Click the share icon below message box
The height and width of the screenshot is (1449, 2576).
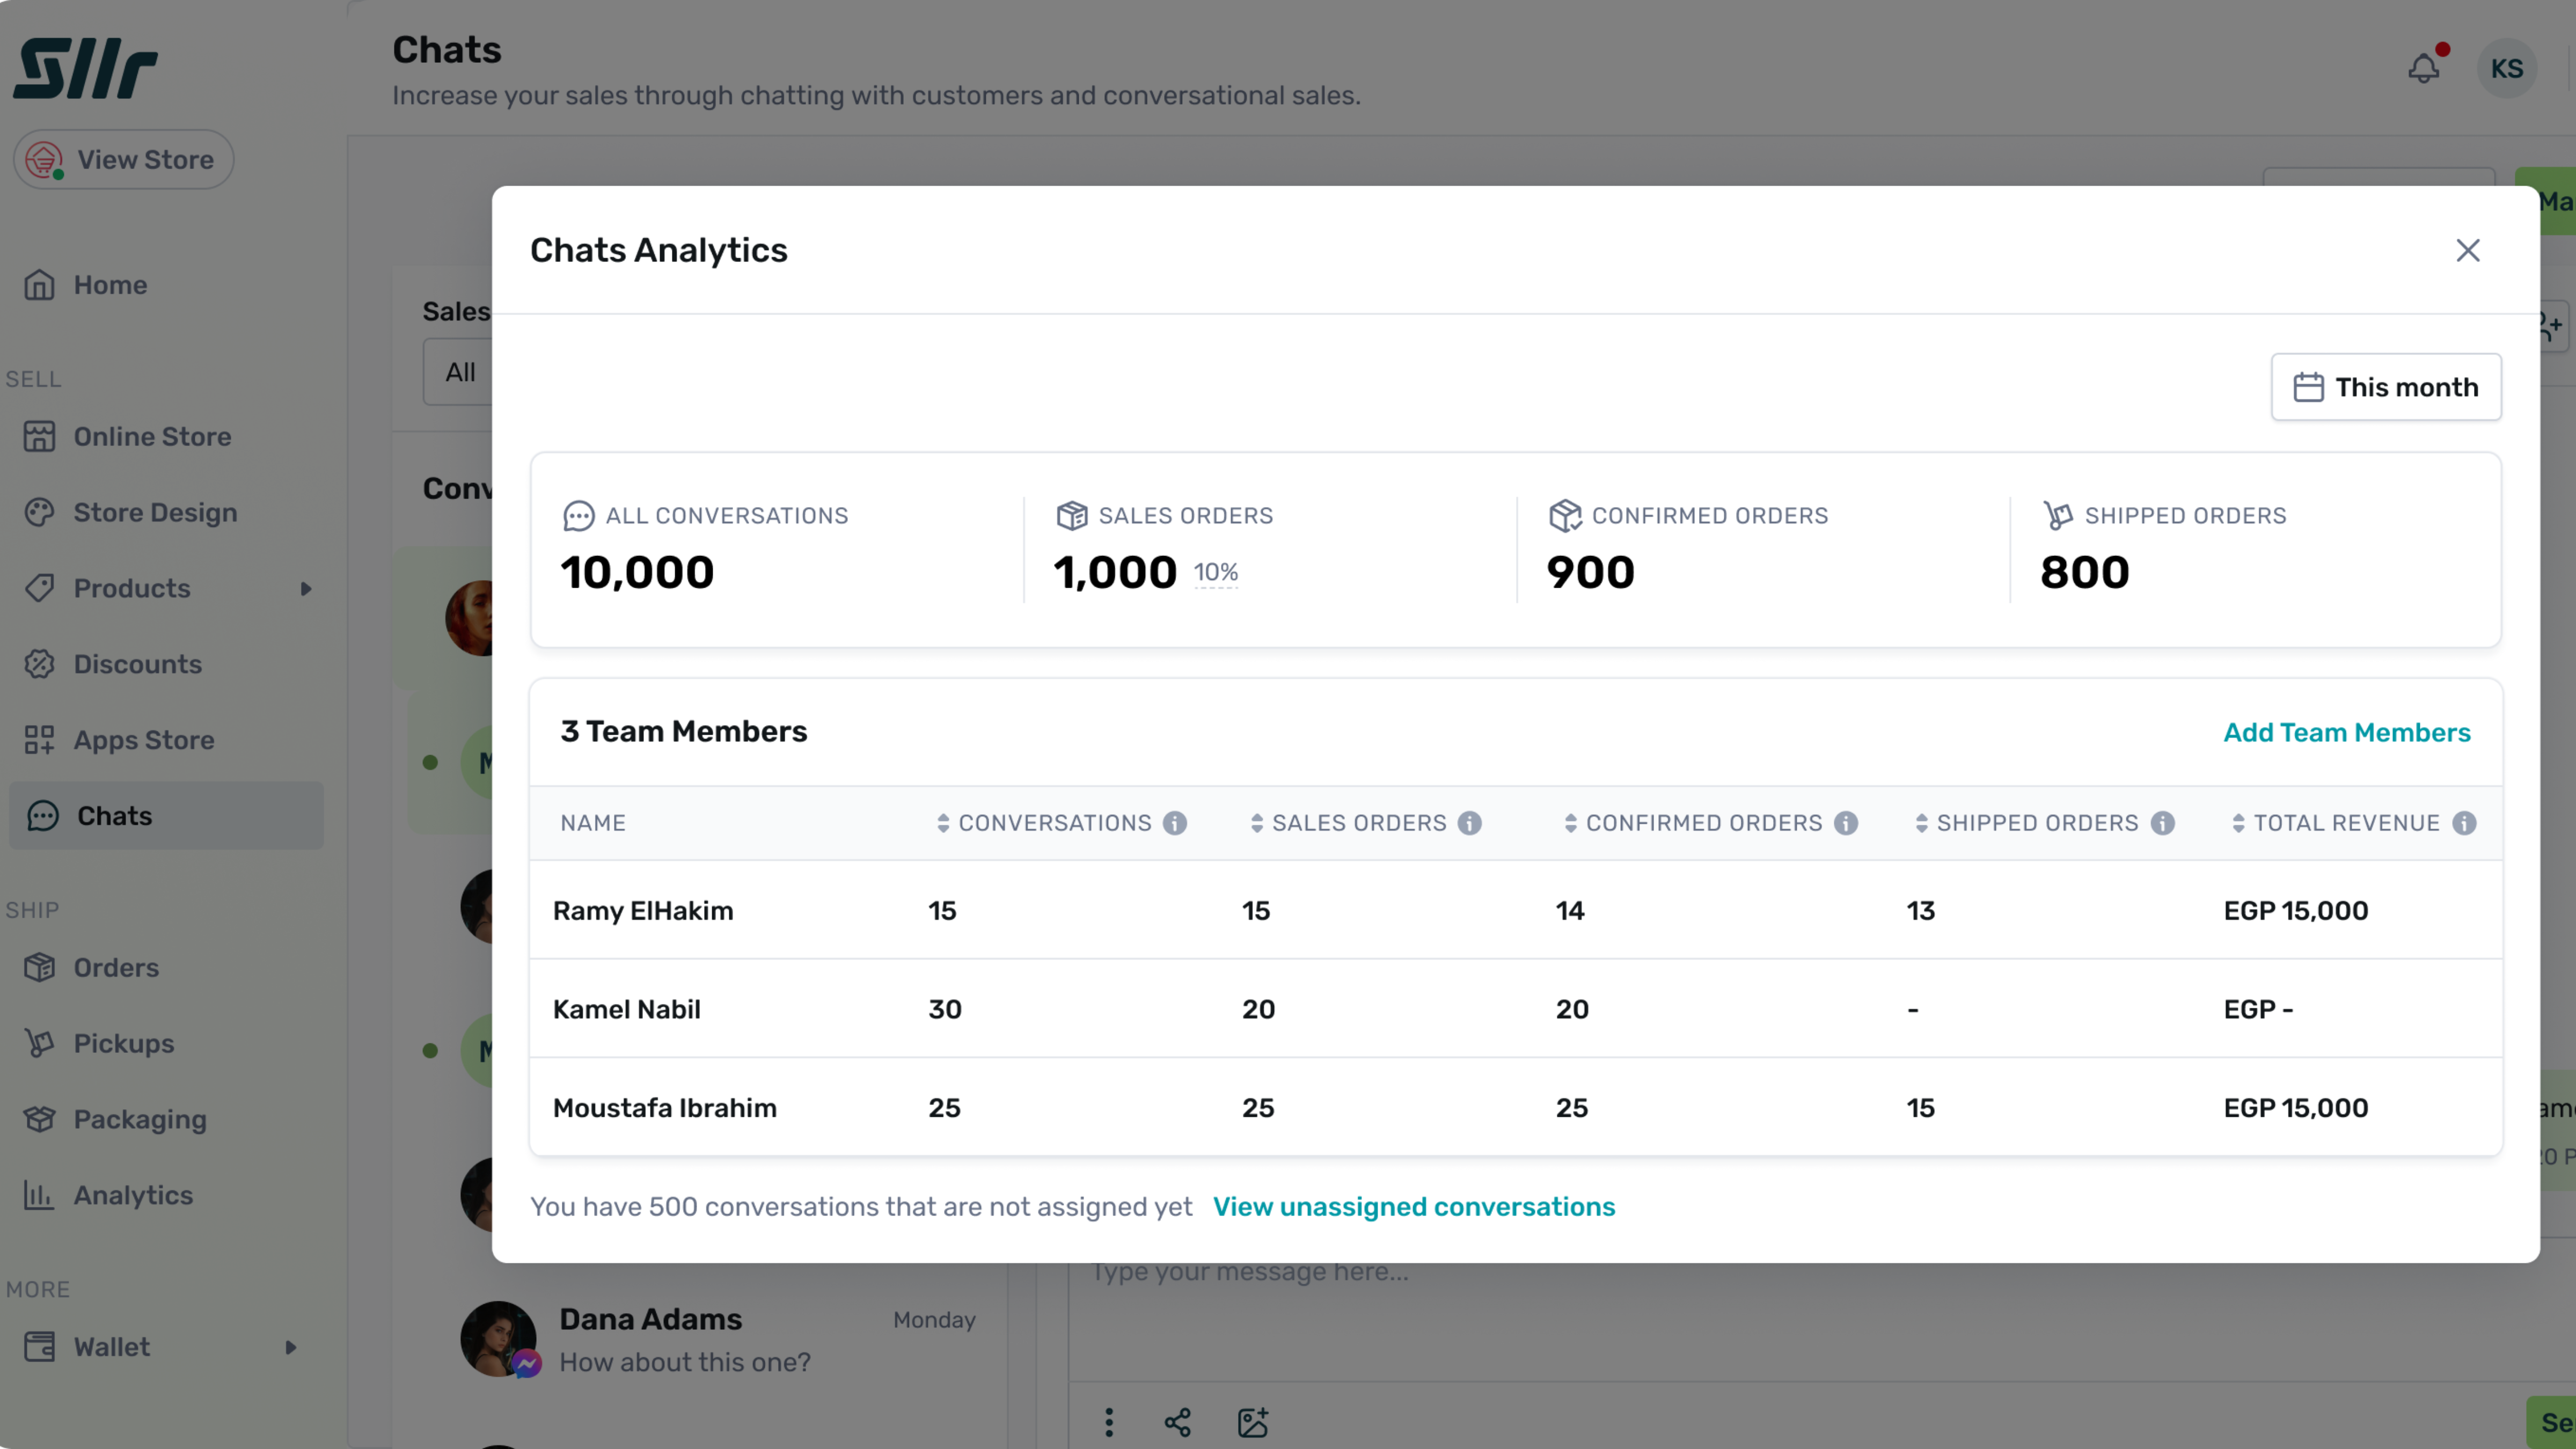click(1178, 1422)
